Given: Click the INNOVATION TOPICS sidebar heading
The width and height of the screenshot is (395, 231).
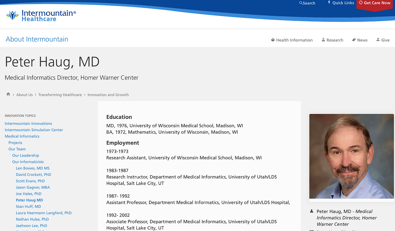Looking at the screenshot, I should [20, 116].
